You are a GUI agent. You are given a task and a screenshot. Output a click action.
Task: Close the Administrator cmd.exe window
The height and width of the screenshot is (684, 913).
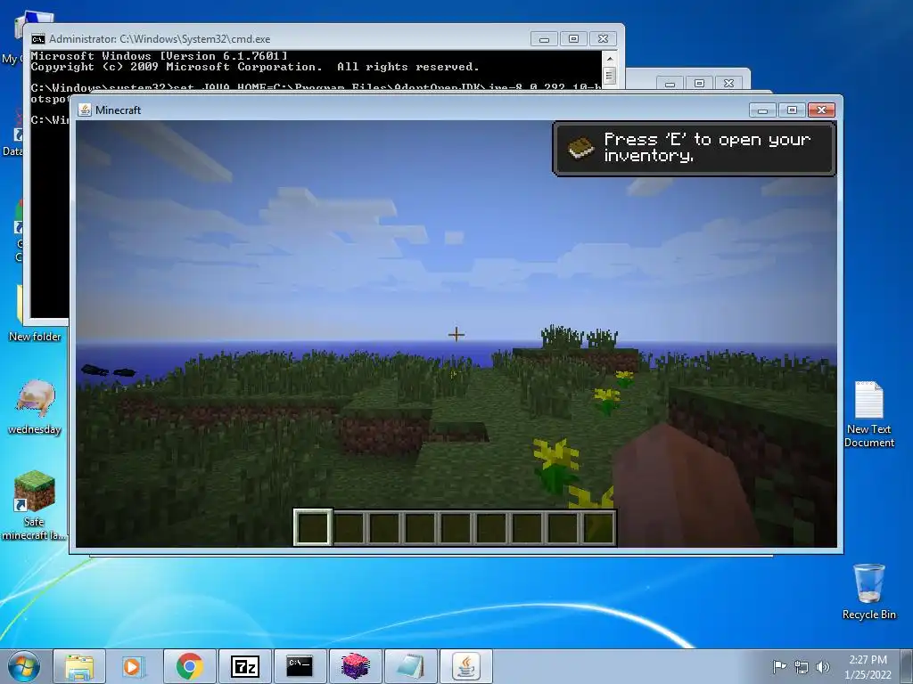pos(604,39)
